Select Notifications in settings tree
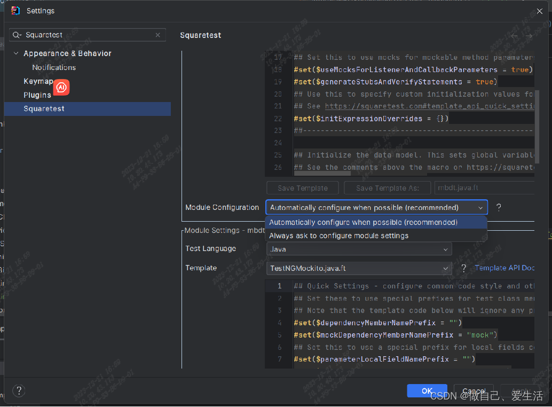The image size is (552, 407). (x=54, y=67)
